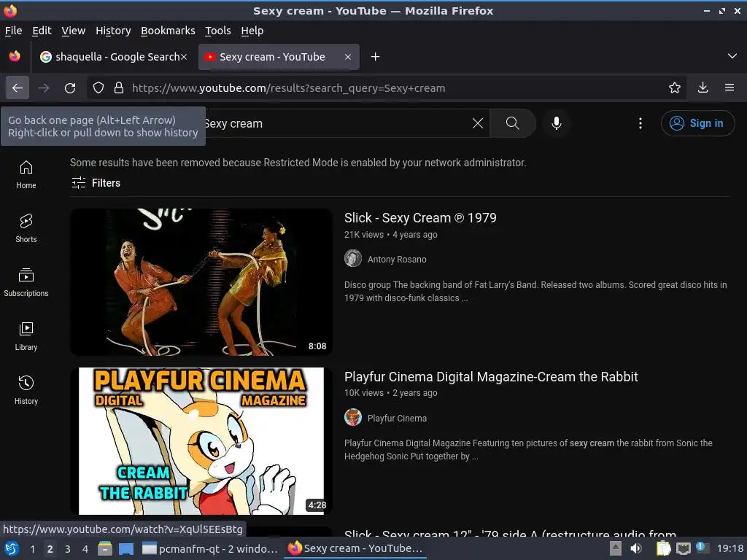The height and width of the screenshot is (560, 747).
Task: Reload the current YouTube page
Action: pos(70,88)
